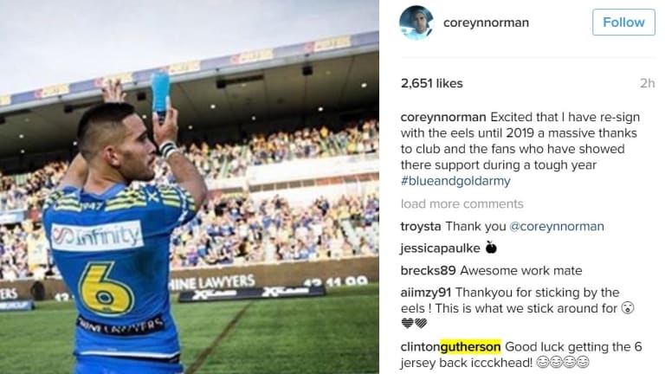This screenshot has height=374, width=665.
Task: Click the Infinity sponsor logo on the jersey
Action: tap(97, 236)
